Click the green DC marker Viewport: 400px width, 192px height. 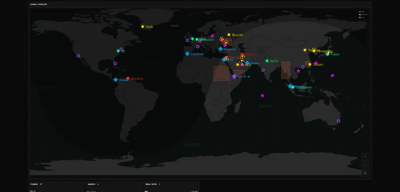(118, 51)
